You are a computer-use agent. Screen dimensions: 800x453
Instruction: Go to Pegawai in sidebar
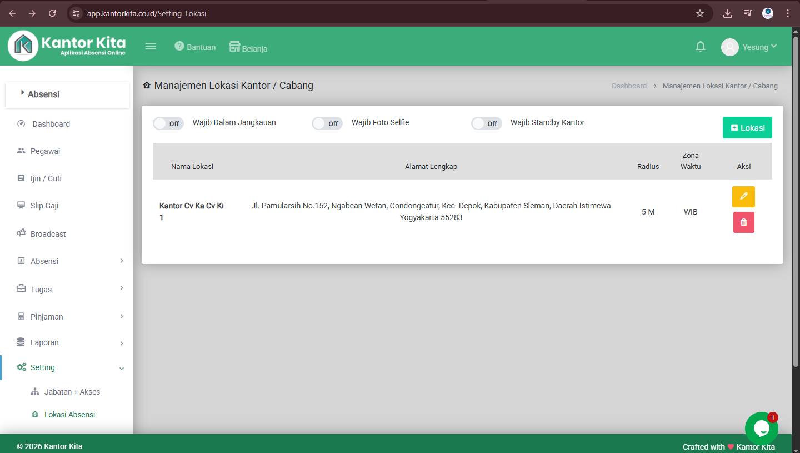click(x=45, y=151)
